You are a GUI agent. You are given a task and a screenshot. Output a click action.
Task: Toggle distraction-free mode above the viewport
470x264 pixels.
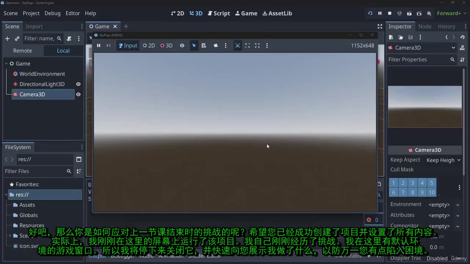click(380, 26)
